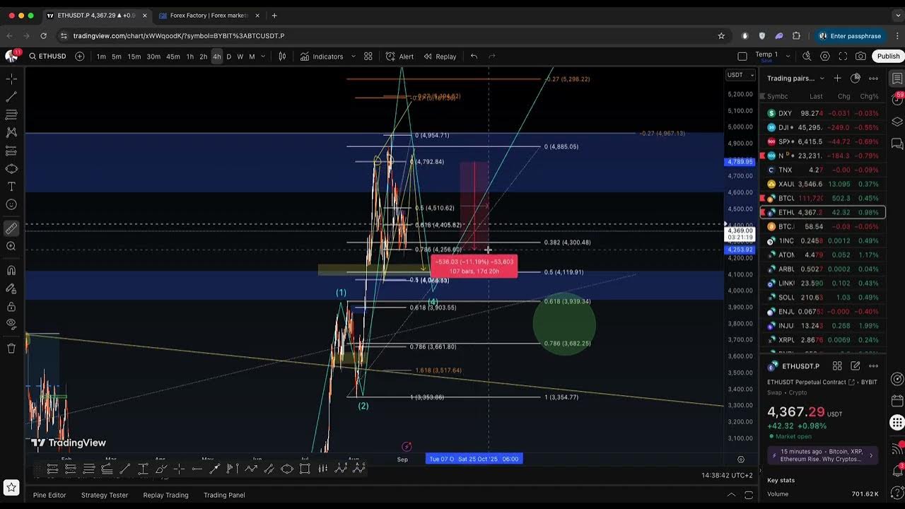Expand the Temp 1 layout dropdown
The image size is (905, 509).
(x=787, y=57)
